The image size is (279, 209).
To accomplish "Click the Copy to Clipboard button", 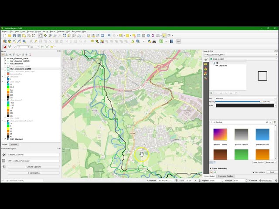I will (x=34, y=167).
